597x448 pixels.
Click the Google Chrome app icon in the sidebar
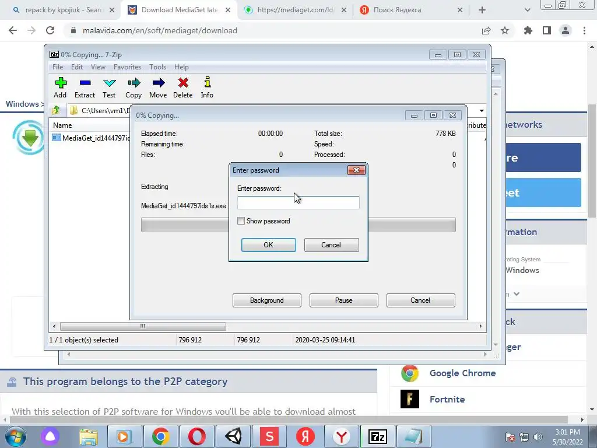(x=410, y=373)
